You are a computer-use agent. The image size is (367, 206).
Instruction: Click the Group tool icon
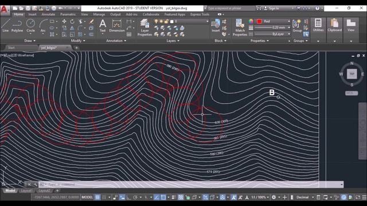pos(297,26)
